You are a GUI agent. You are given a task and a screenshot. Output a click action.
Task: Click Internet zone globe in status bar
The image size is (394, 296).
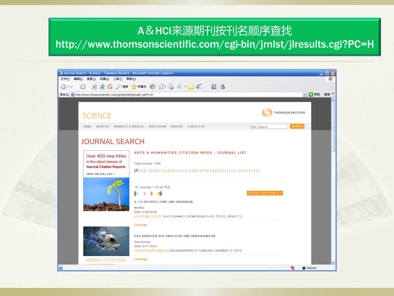(304, 268)
